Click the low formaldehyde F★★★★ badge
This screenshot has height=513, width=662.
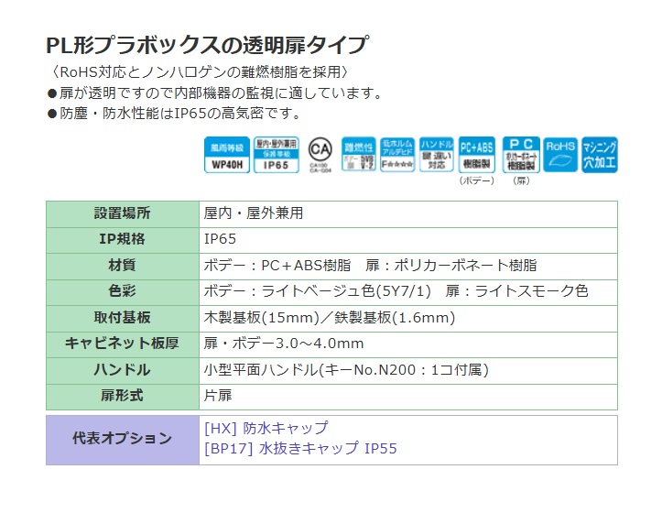[397, 154]
